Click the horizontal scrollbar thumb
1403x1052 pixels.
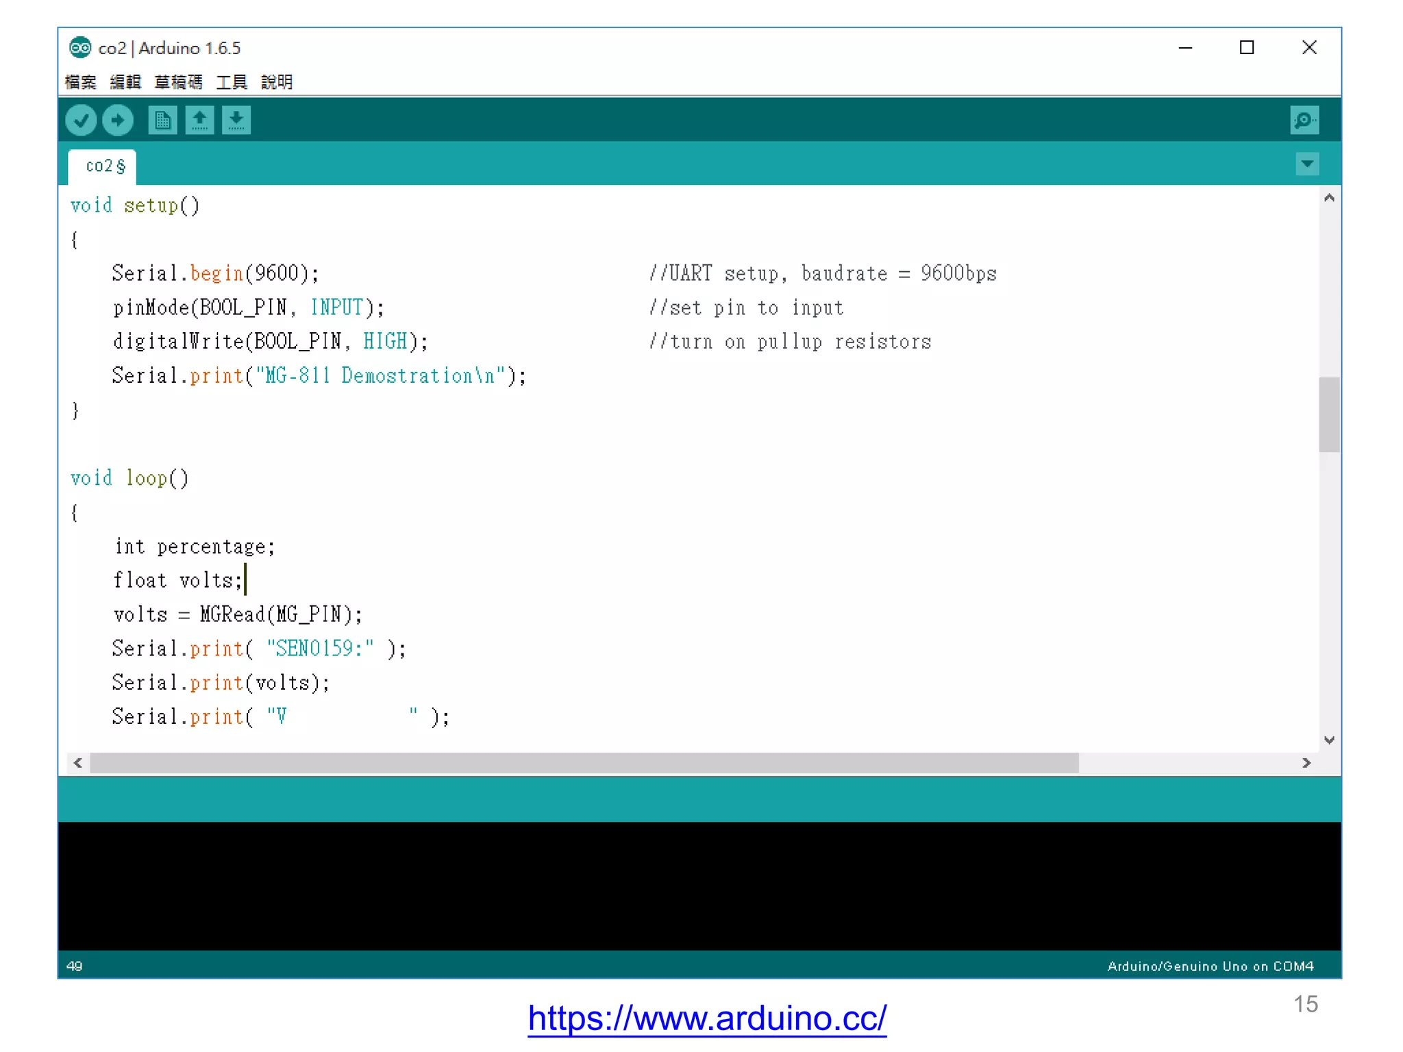584,763
